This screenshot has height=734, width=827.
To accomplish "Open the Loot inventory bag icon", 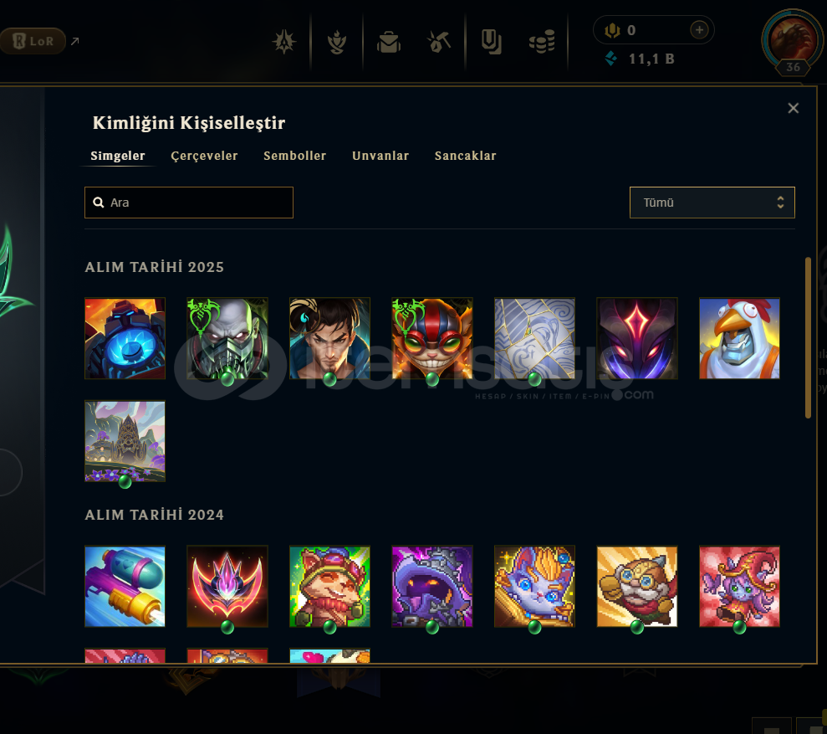I will tap(389, 42).
